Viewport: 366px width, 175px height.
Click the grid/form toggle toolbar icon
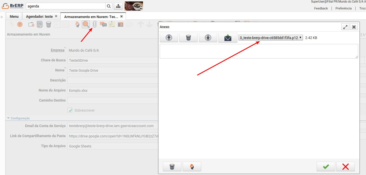pyautogui.click(x=121, y=25)
